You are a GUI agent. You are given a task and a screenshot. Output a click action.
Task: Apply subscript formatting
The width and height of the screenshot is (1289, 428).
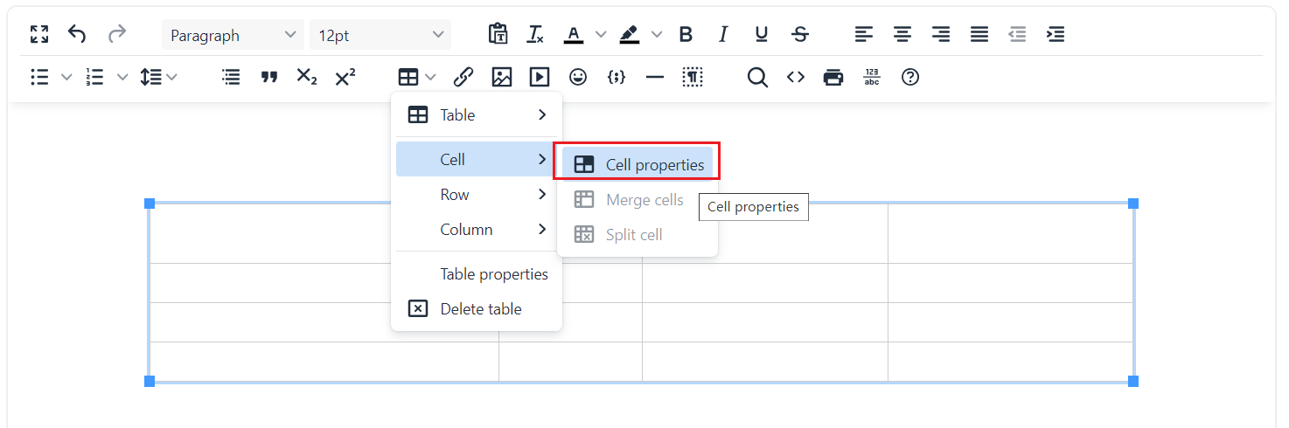307,78
